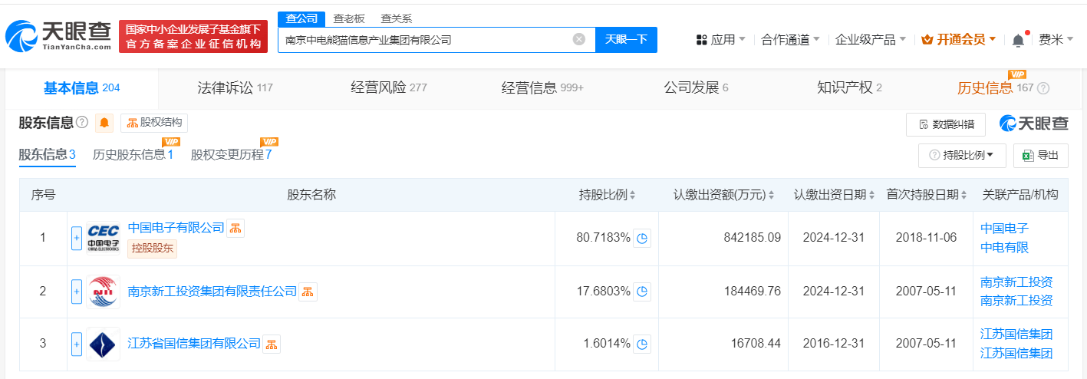Open the 持股比例 dropdown filter
Viewport: 1087px width, 379px height.
pyautogui.click(x=962, y=155)
